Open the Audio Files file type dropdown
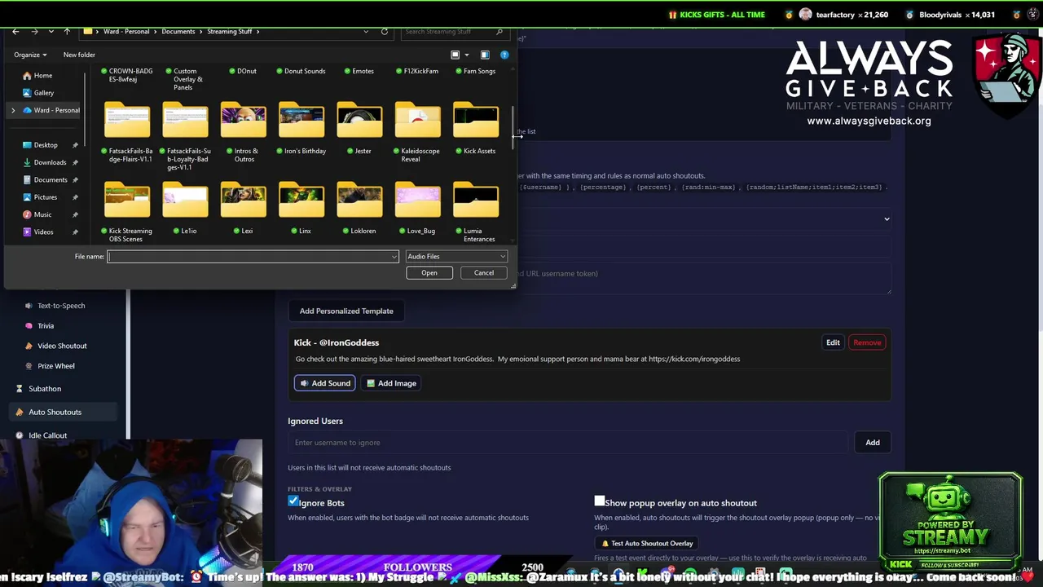The height and width of the screenshot is (587, 1043). (x=455, y=256)
